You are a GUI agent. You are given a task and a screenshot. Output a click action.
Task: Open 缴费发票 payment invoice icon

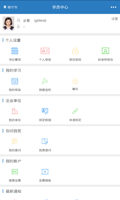(15, 172)
